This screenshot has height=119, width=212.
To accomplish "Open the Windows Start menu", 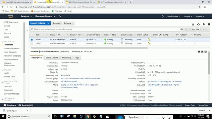I will click(x=3, y=116).
